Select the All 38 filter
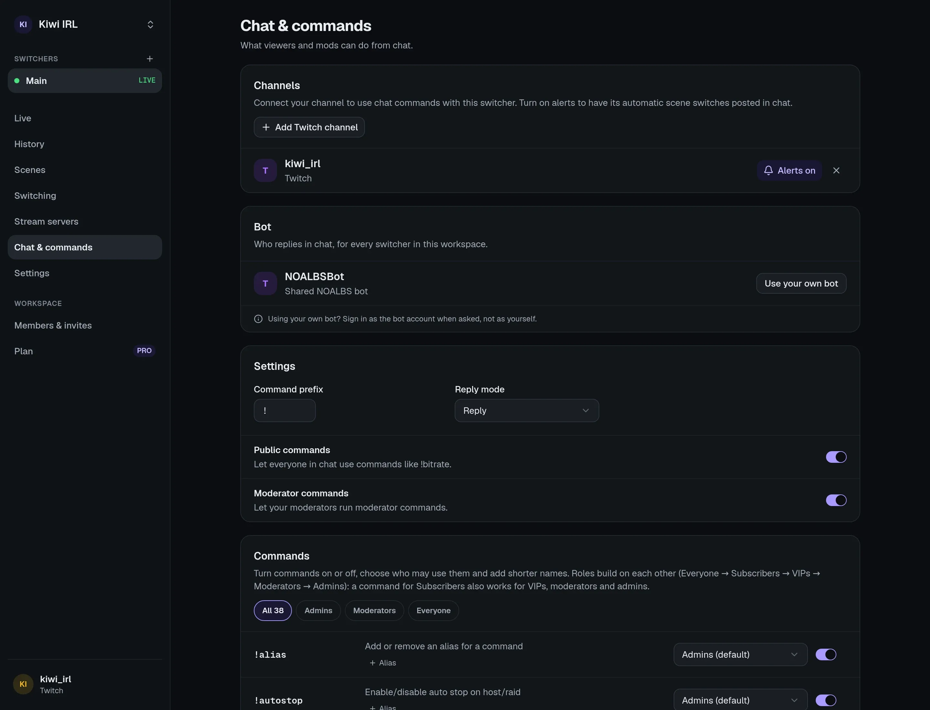Screen dimensions: 930x710 coord(273,610)
